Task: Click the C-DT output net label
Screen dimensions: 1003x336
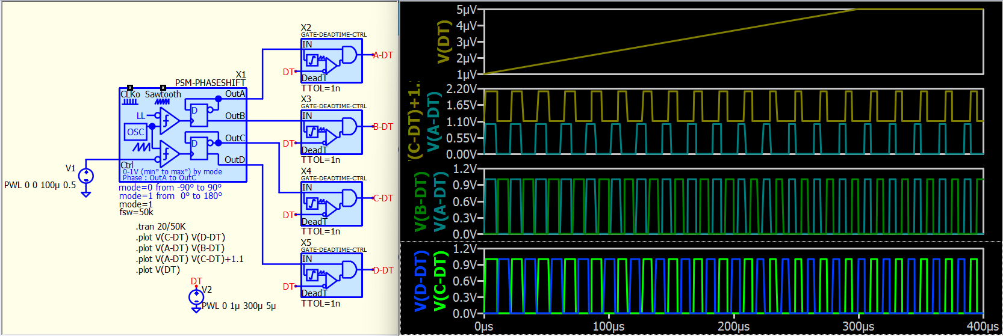Action: 383,198
